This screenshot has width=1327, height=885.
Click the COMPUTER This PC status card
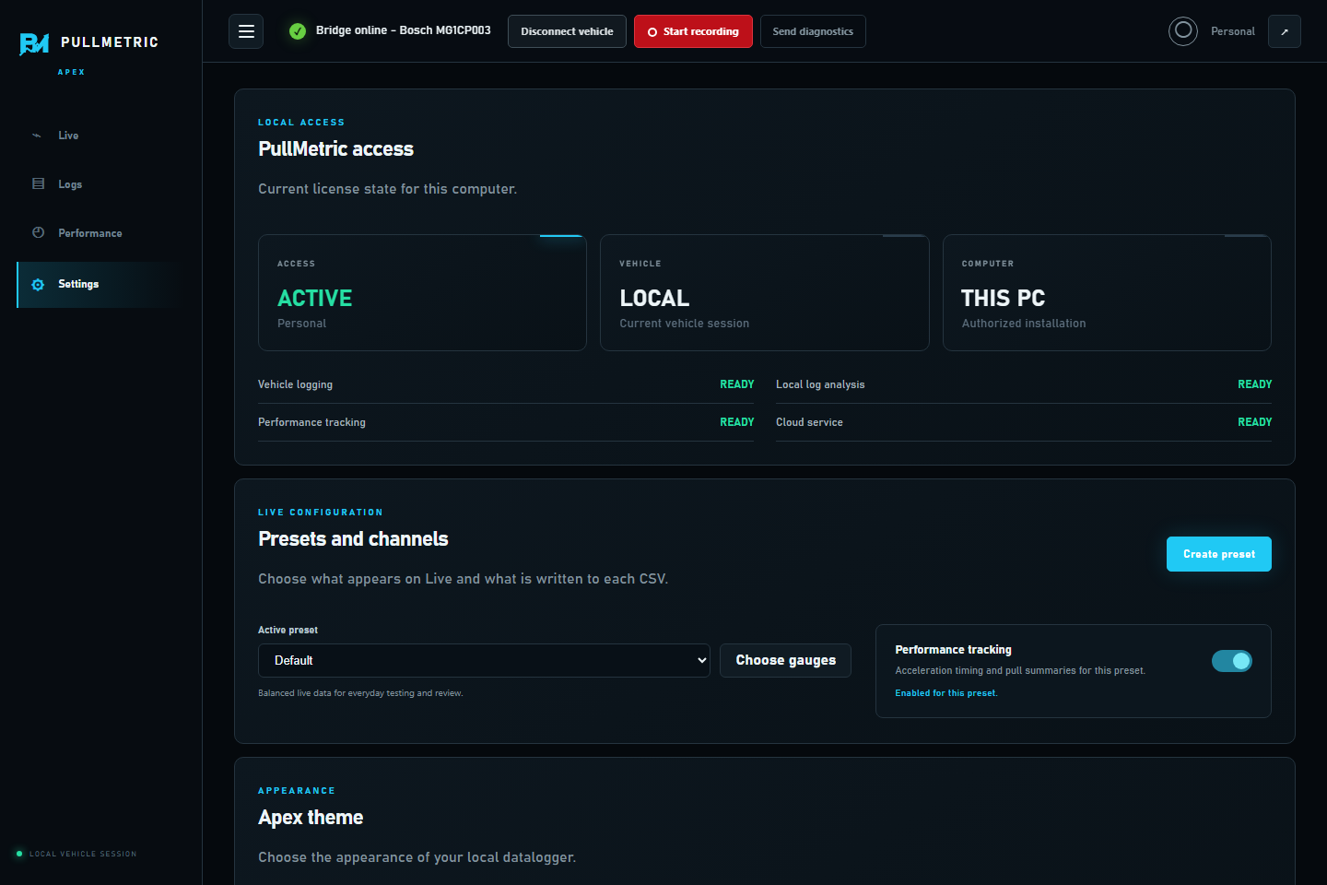click(1107, 292)
